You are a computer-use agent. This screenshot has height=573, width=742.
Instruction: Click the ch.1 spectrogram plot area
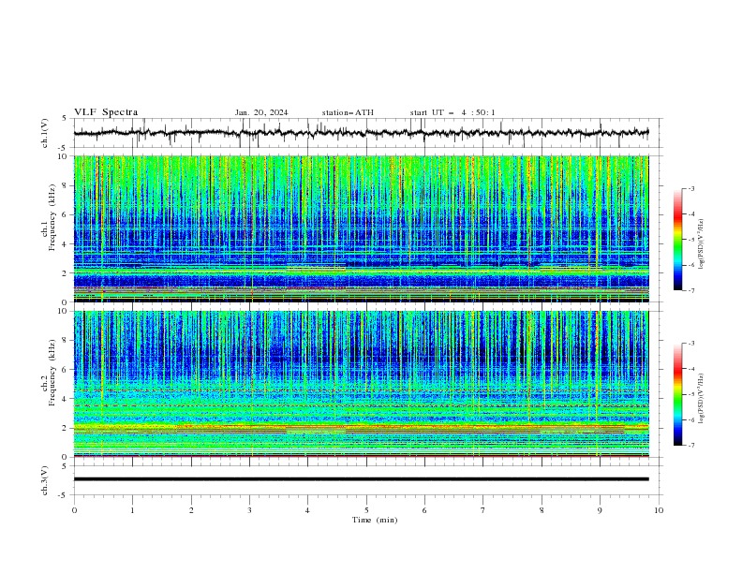[x=361, y=228]
